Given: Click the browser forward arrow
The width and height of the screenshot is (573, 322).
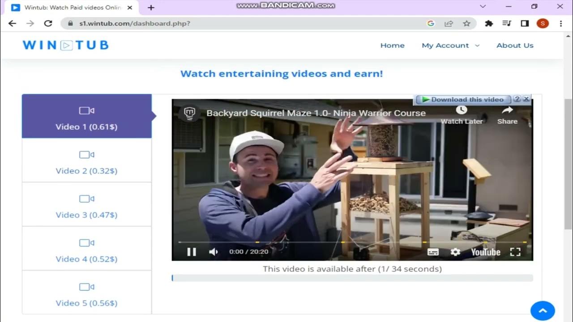Looking at the screenshot, I should tap(30, 23).
